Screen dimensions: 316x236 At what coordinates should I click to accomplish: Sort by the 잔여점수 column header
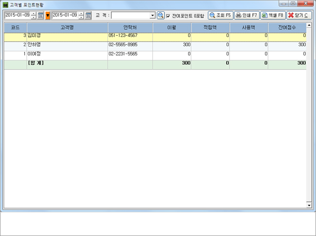[287, 28]
